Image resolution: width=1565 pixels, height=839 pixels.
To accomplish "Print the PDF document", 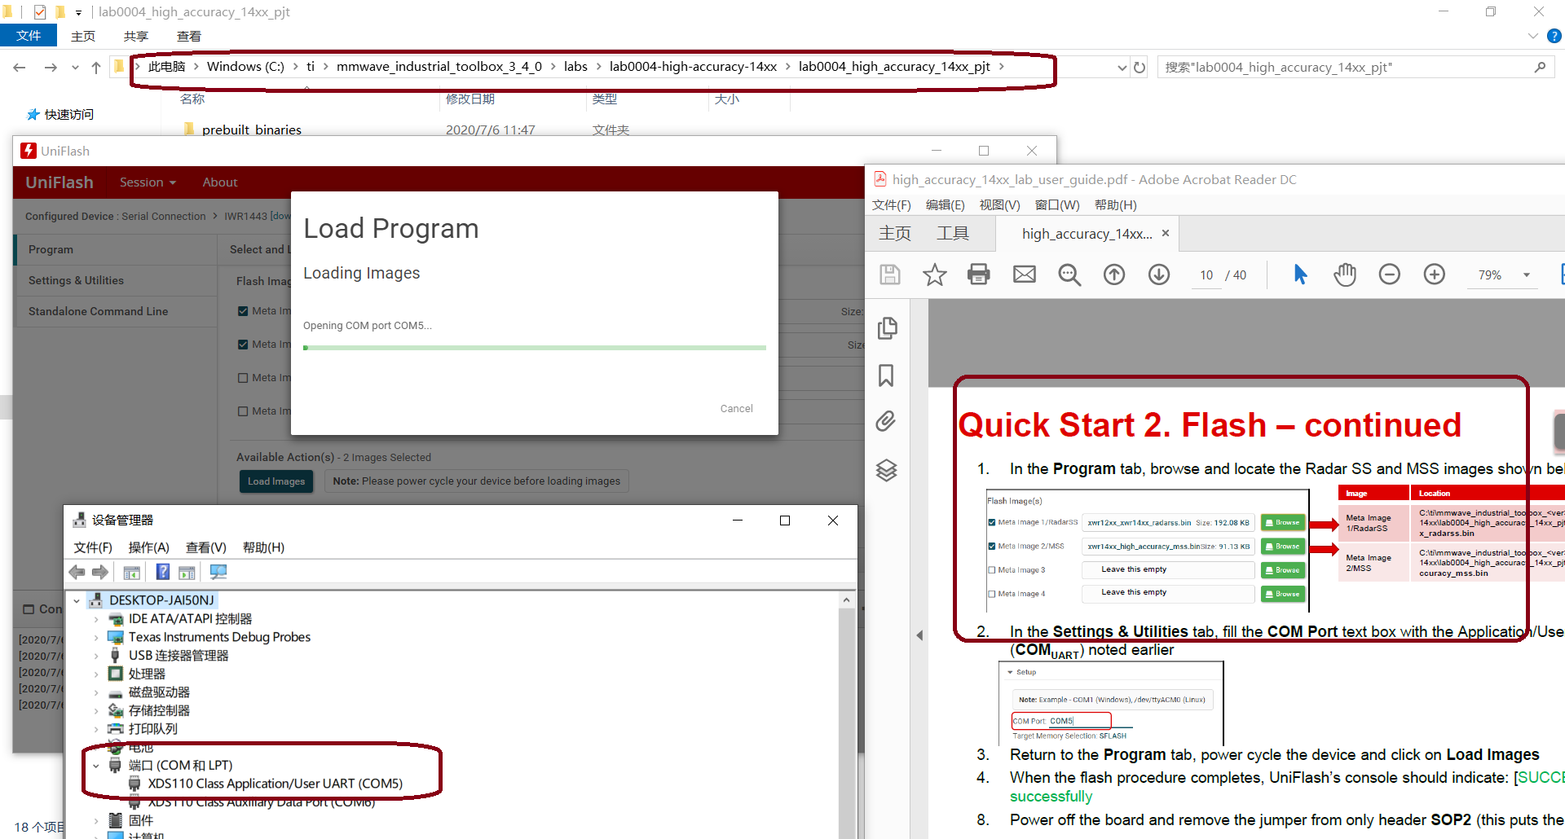I will [x=979, y=275].
